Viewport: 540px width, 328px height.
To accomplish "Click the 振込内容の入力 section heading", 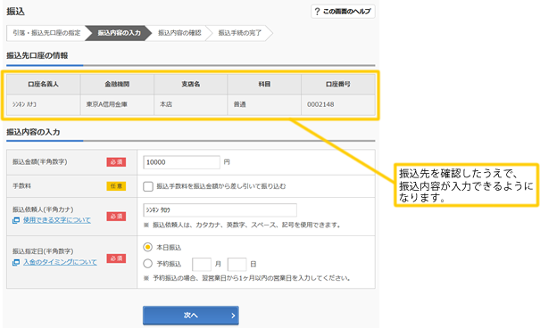I will (33, 132).
